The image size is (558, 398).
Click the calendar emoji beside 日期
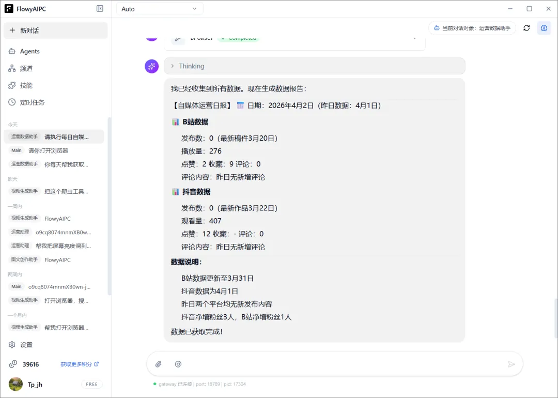240,105
